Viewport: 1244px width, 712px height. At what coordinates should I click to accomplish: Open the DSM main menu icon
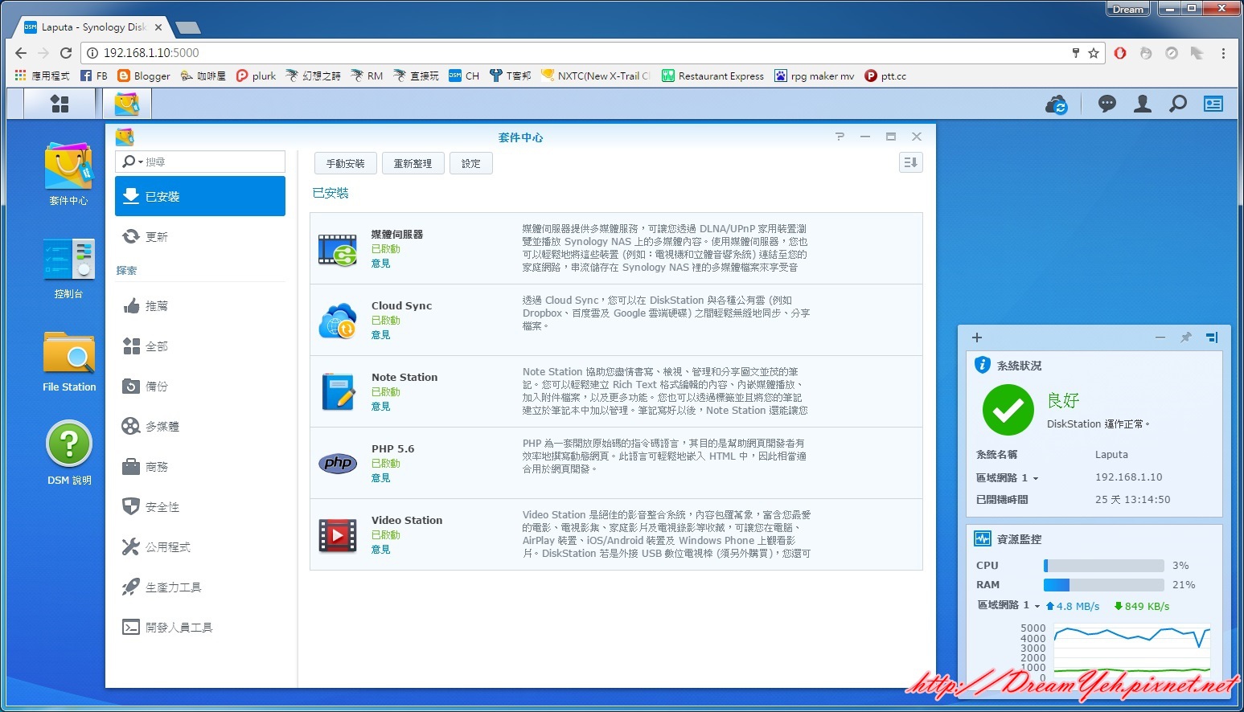coord(60,104)
